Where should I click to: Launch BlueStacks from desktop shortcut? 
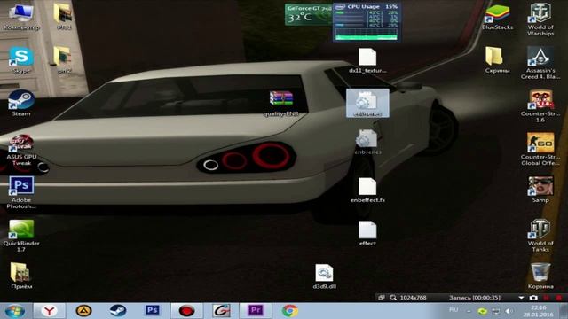click(497, 18)
